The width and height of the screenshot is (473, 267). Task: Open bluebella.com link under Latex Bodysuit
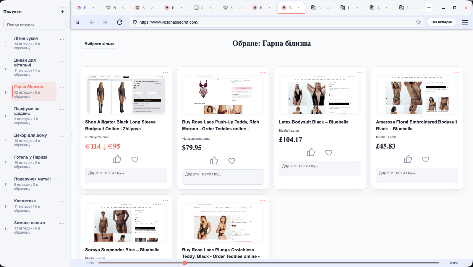tap(289, 131)
